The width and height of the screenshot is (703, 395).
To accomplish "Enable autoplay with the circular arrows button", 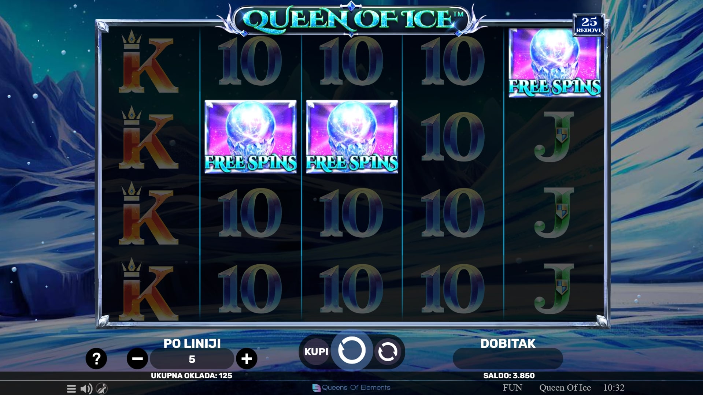I will tap(388, 352).
